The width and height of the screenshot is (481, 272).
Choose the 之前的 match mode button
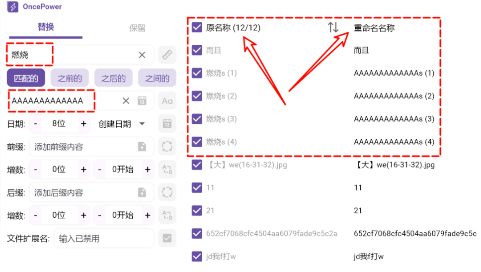70,78
